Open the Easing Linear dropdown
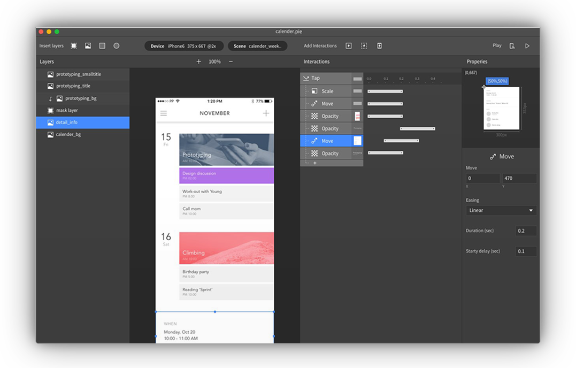This screenshot has height=368, width=576. coord(501,210)
